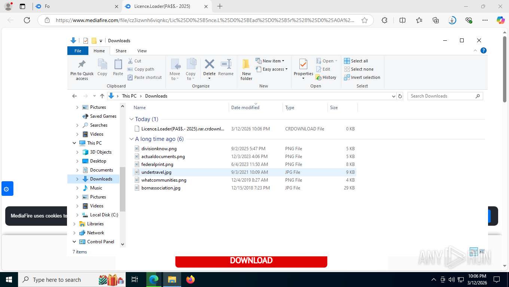The image size is (509, 287).
Task: Open address bar history dropdown
Action: pyautogui.click(x=393, y=96)
